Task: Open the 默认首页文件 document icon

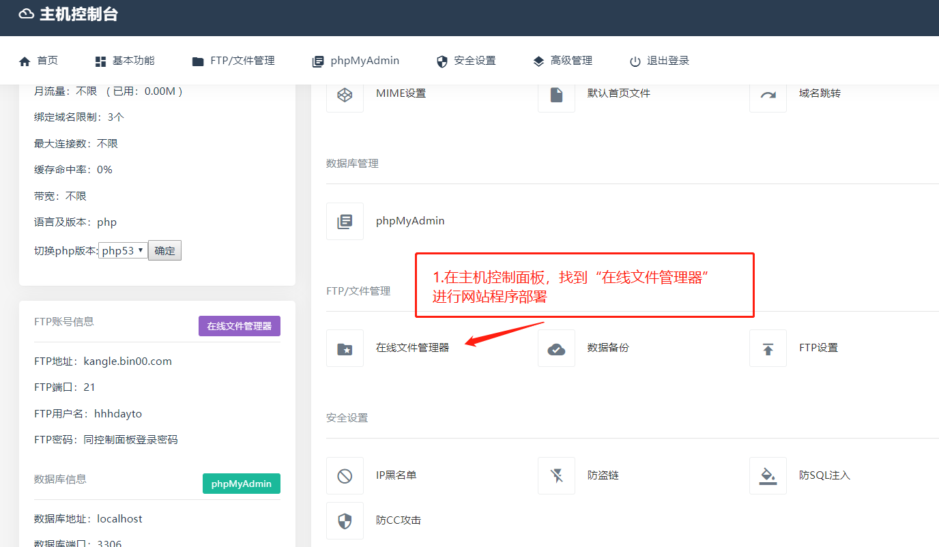Action: pos(556,94)
